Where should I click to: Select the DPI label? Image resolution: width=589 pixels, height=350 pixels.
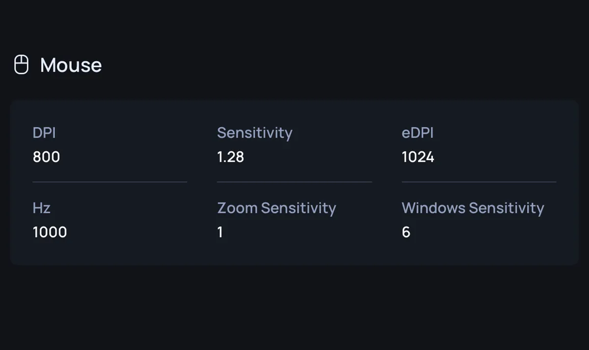coord(44,133)
